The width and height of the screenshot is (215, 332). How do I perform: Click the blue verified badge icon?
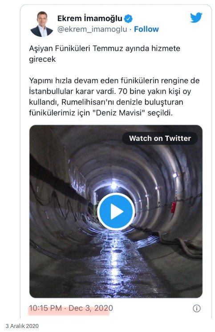click(128, 19)
